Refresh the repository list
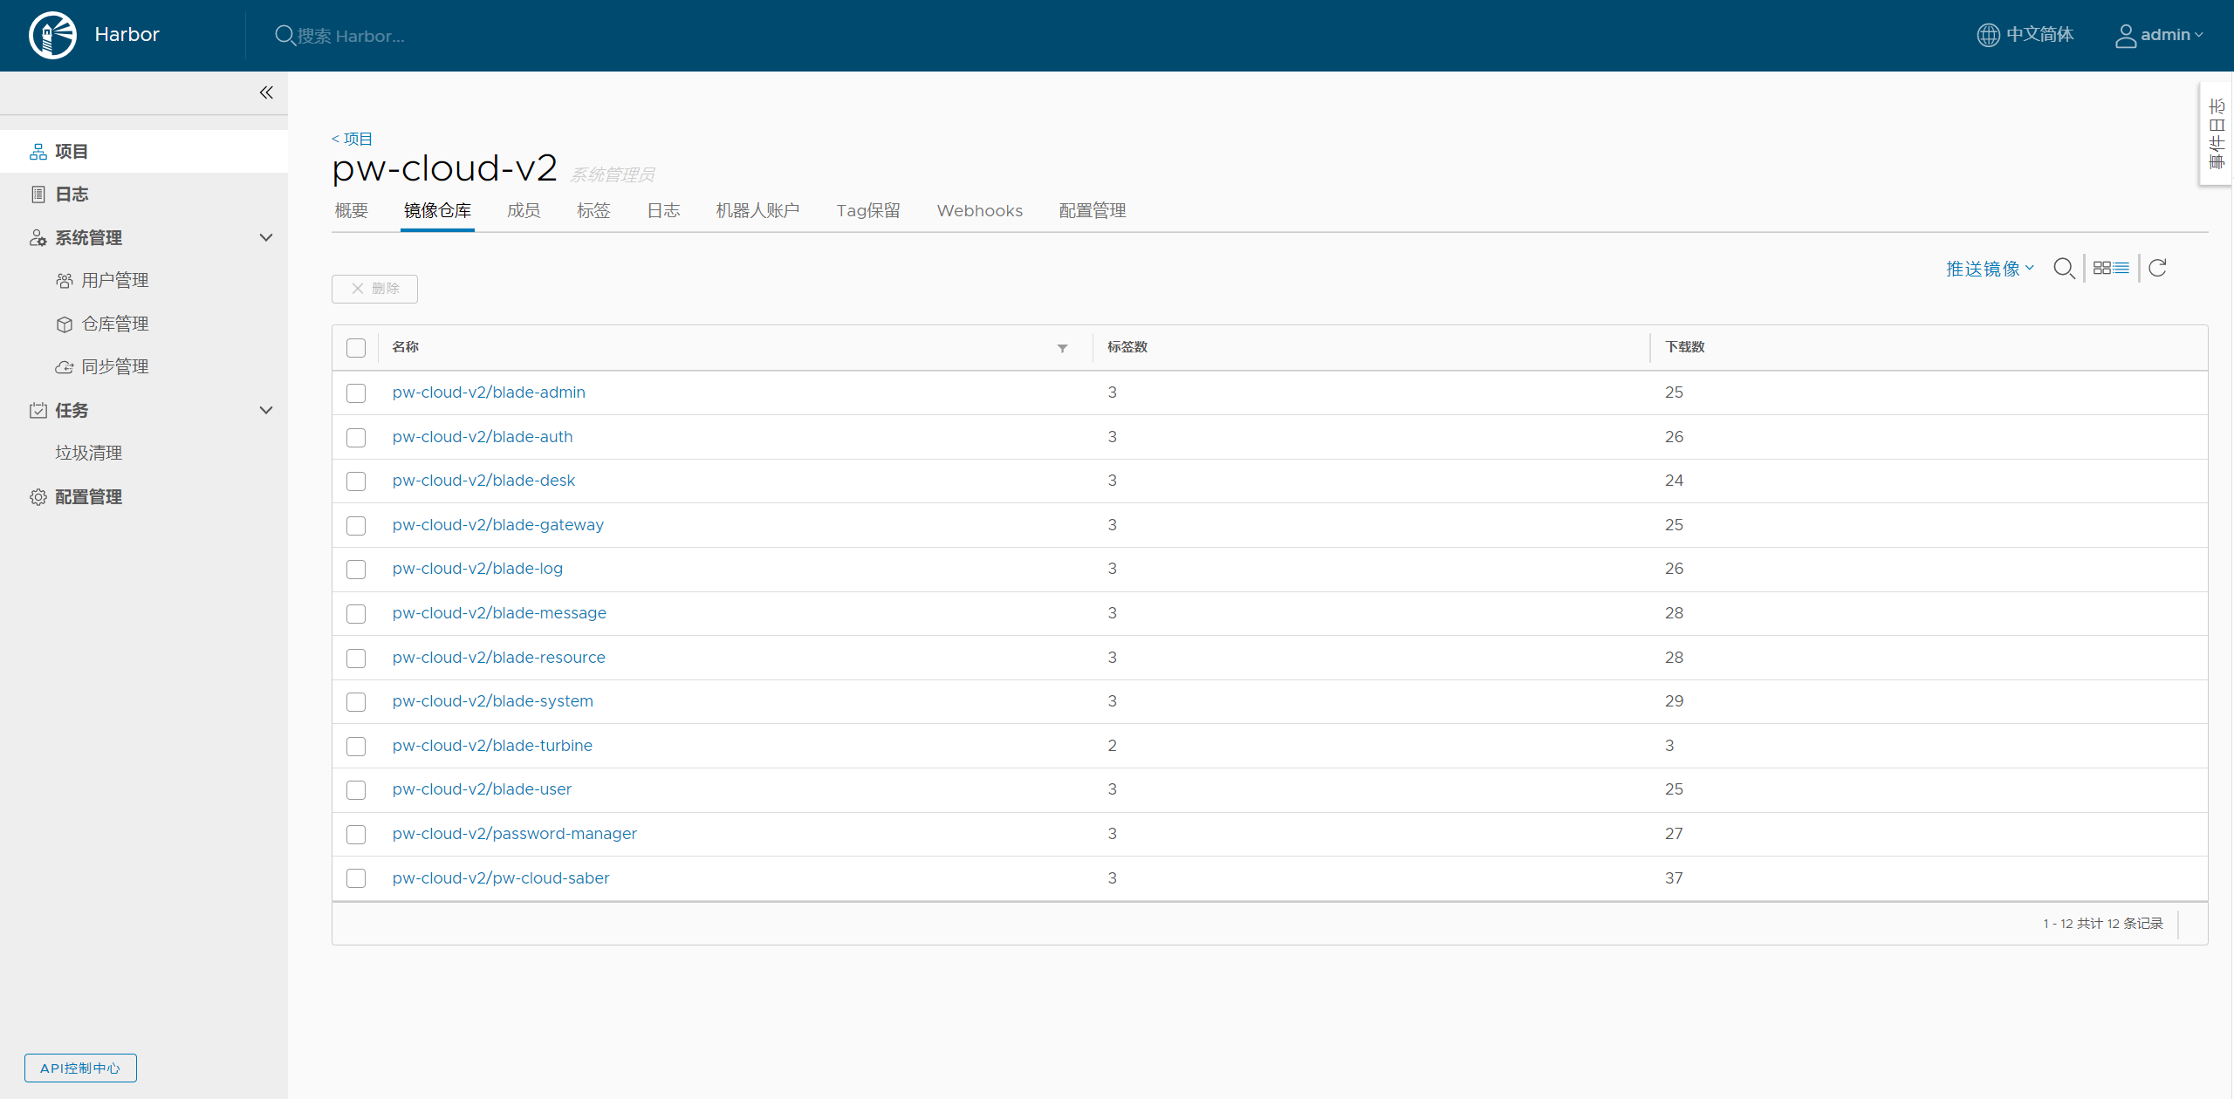The image size is (2234, 1099). coord(2157,269)
